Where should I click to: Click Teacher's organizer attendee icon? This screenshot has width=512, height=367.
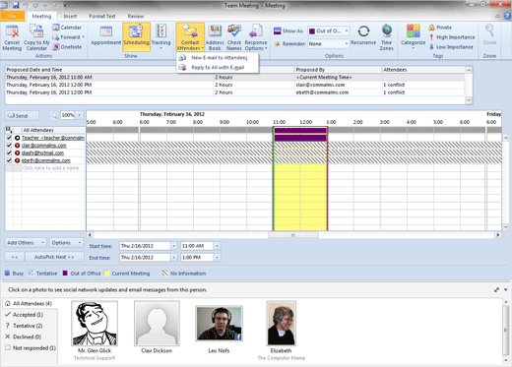18,138
